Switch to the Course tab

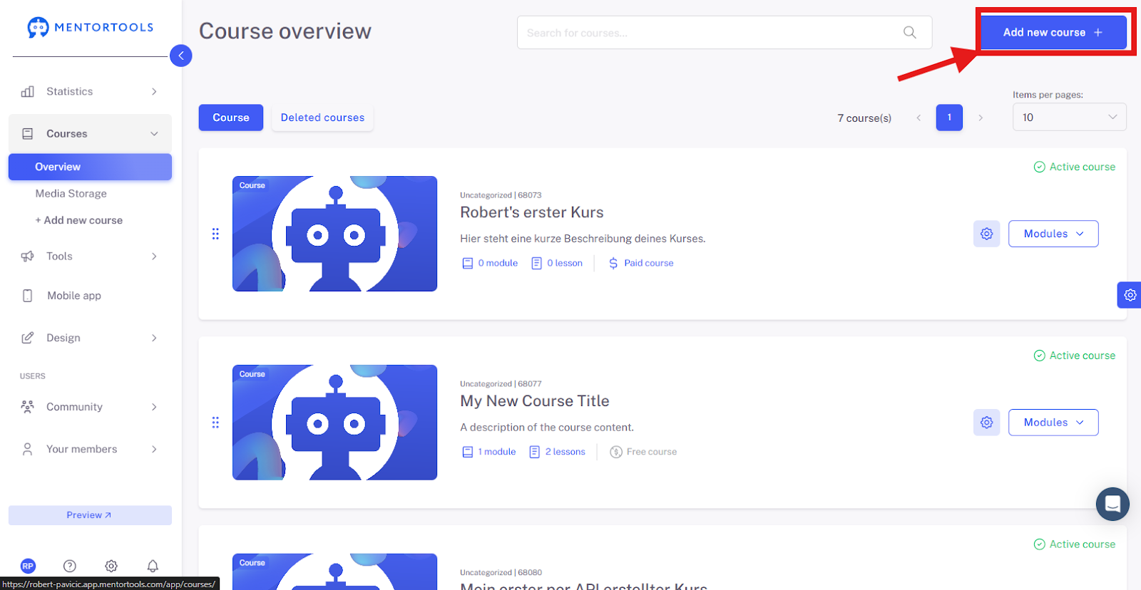231,118
